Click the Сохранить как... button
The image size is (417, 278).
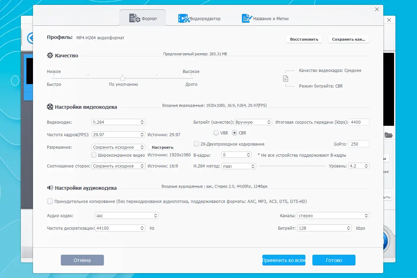(349, 39)
